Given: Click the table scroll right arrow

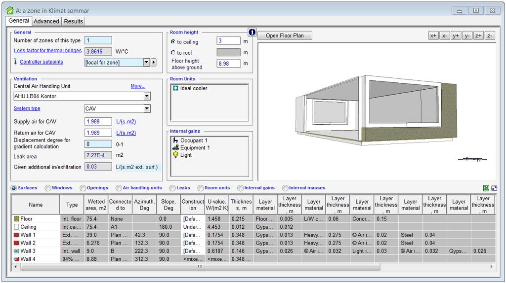Looking at the screenshot, I should (492, 267).
